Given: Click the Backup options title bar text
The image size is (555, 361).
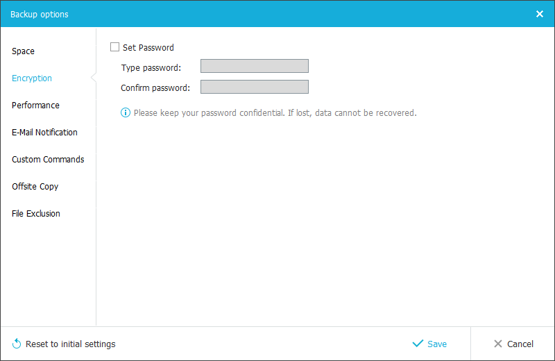Looking at the screenshot, I should pyautogui.click(x=40, y=14).
